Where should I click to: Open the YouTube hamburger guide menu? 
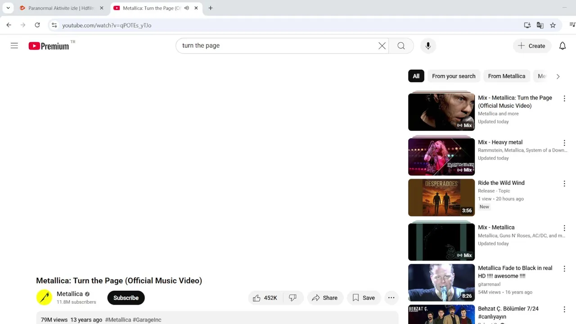point(14,45)
